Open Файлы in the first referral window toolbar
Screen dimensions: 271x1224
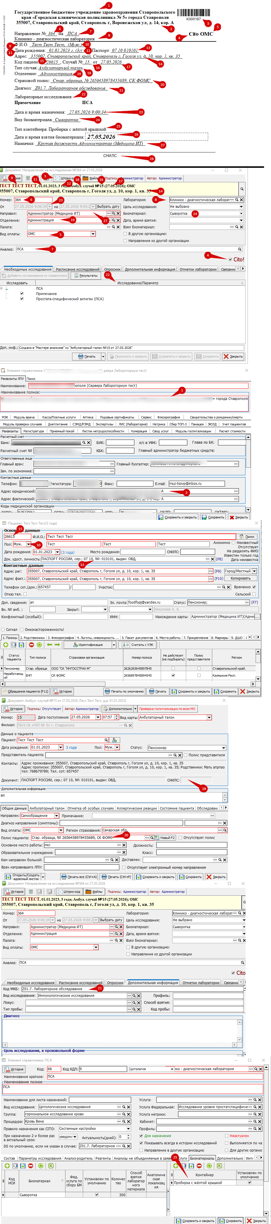click(x=91, y=178)
